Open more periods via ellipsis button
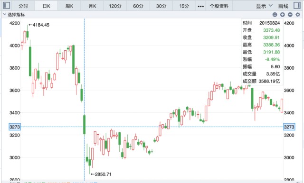Image resolution: width=304 pixels, height=183 pixels. [x=200, y=6]
